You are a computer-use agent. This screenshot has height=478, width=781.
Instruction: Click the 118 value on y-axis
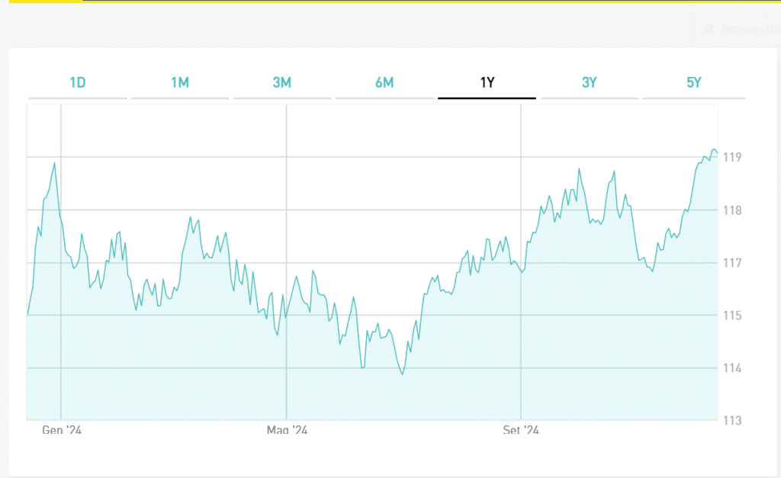point(733,210)
